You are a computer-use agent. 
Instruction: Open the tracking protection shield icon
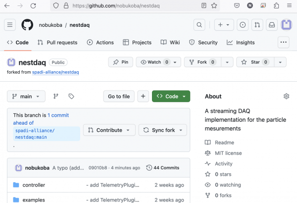pos(56,5)
